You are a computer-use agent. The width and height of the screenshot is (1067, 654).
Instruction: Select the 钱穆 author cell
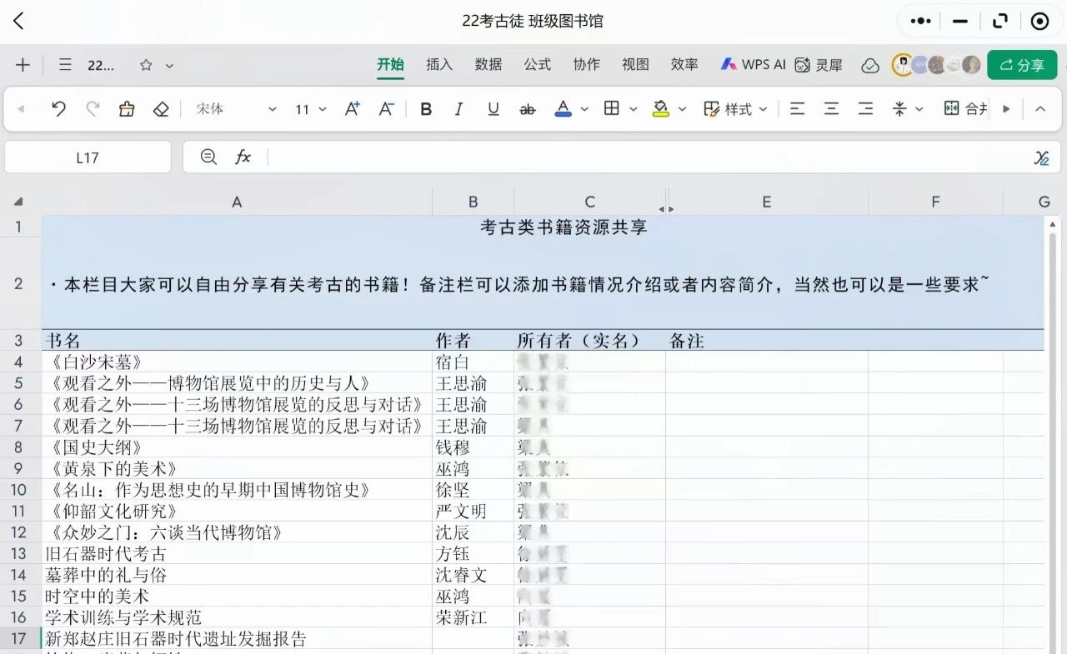pyautogui.click(x=473, y=447)
